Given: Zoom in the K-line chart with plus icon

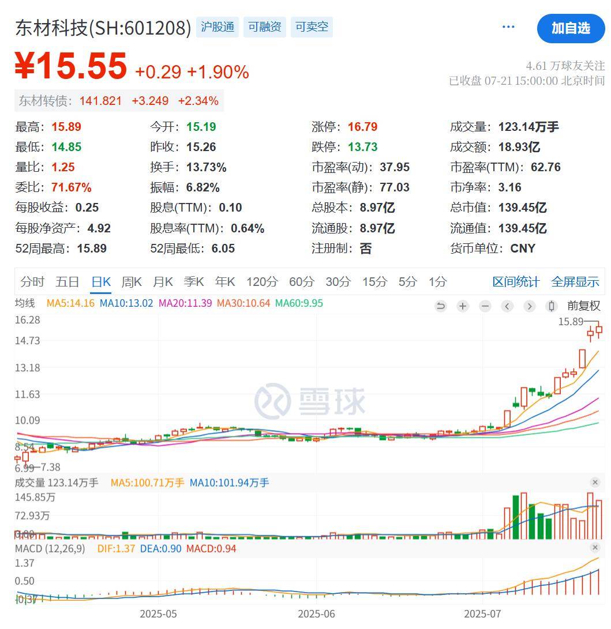Looking at the screenshot, I should click(x=463, y=307).
